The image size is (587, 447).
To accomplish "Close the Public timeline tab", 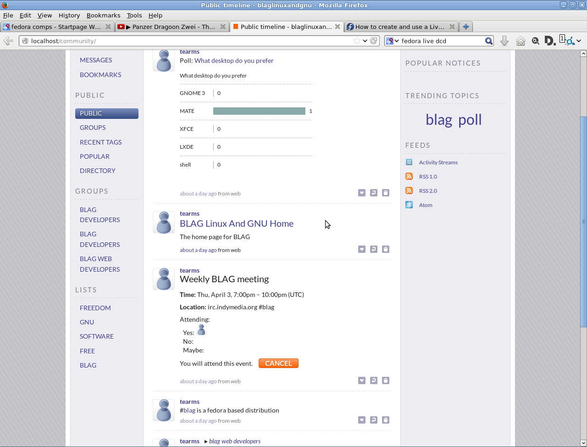I will click(338, 27).
